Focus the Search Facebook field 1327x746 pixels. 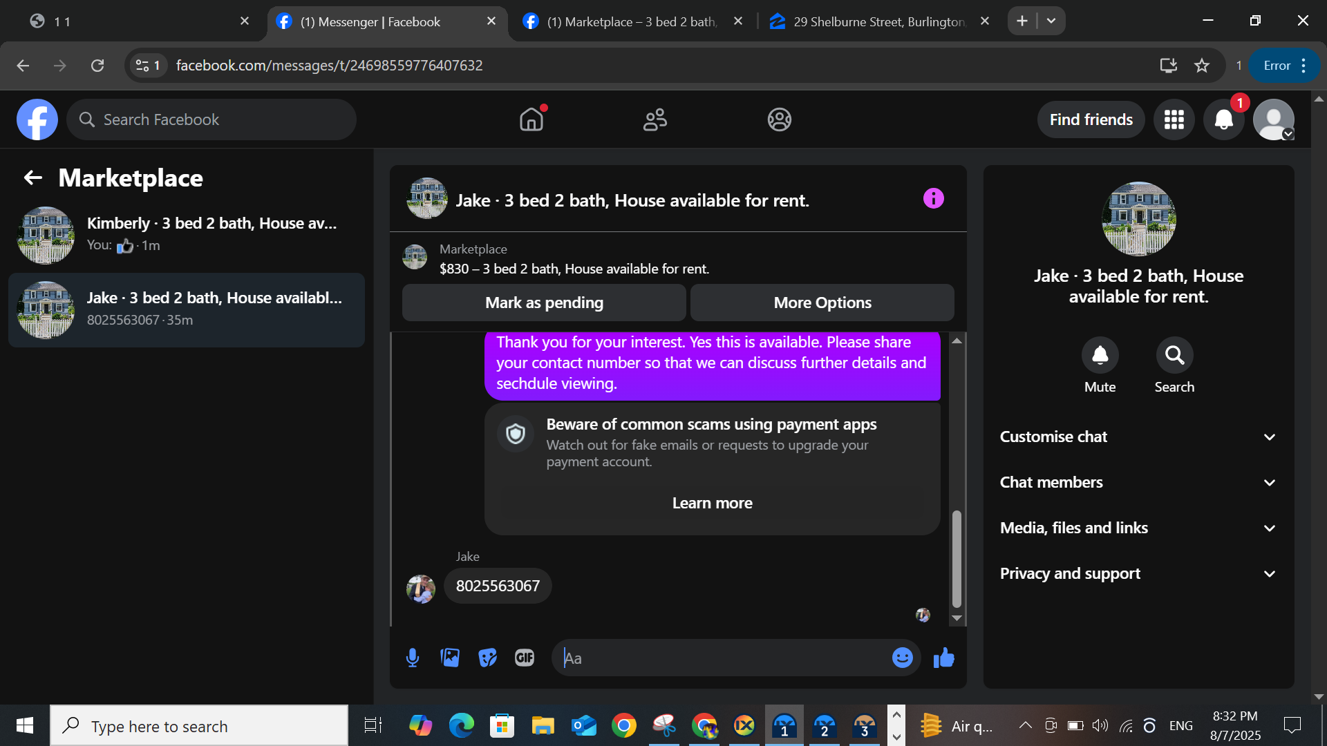211,119
